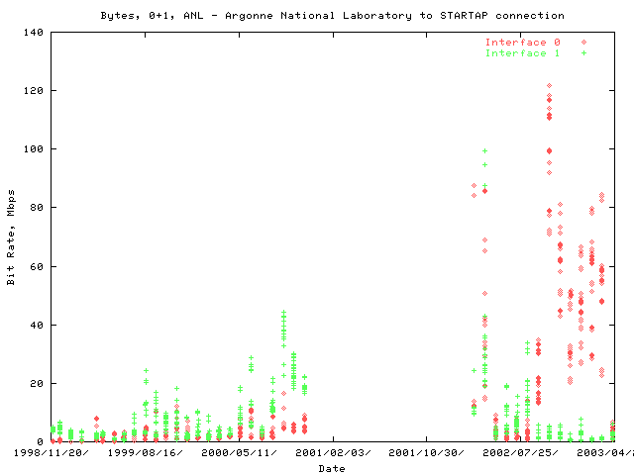Click the y-axis tick value 0
The image size is (634, 475).
40,442
